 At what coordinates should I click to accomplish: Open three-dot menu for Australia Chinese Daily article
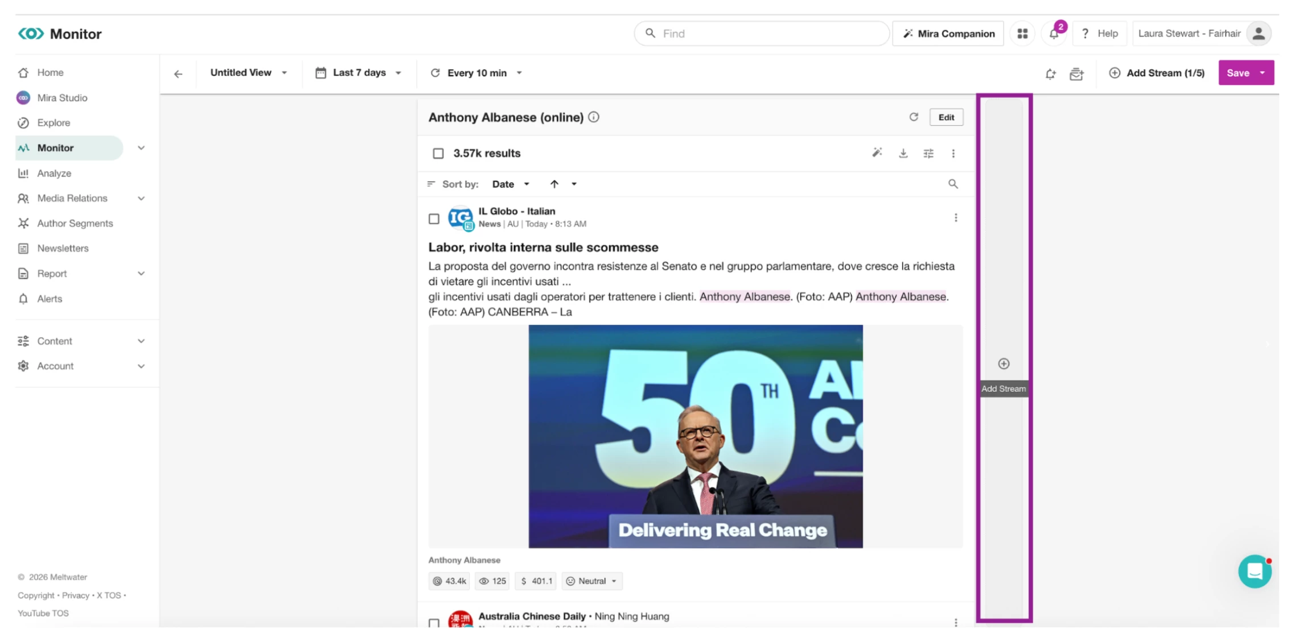[956, 622]
